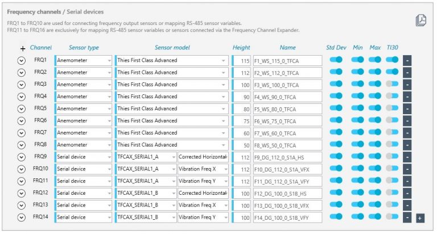The image size is (437, 234).
Task: Expand the FRQ1 row chevron icon
Action: pyautogui.click(x=22, y=60)
